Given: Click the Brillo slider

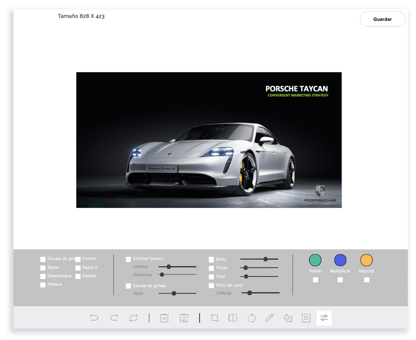Looking at the screenshot, I should pyautogui.click(x=259, y=259).
